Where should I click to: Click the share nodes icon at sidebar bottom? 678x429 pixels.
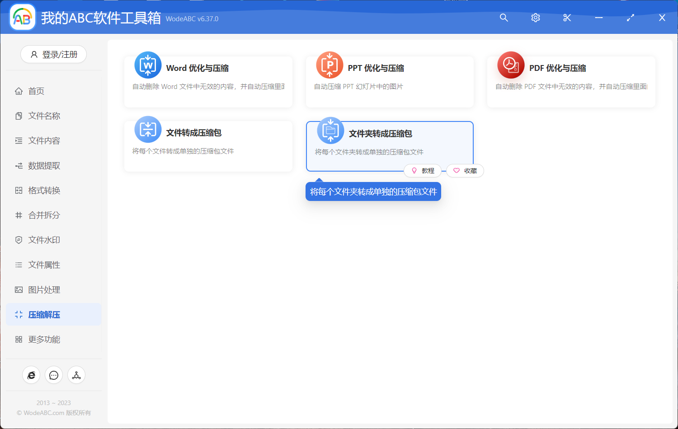pos(76,375)
